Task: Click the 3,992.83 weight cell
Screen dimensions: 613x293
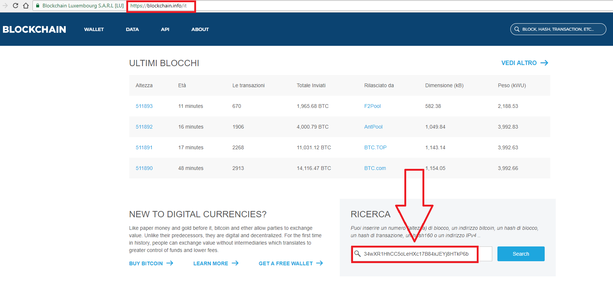Action: [x=508, y=127]
